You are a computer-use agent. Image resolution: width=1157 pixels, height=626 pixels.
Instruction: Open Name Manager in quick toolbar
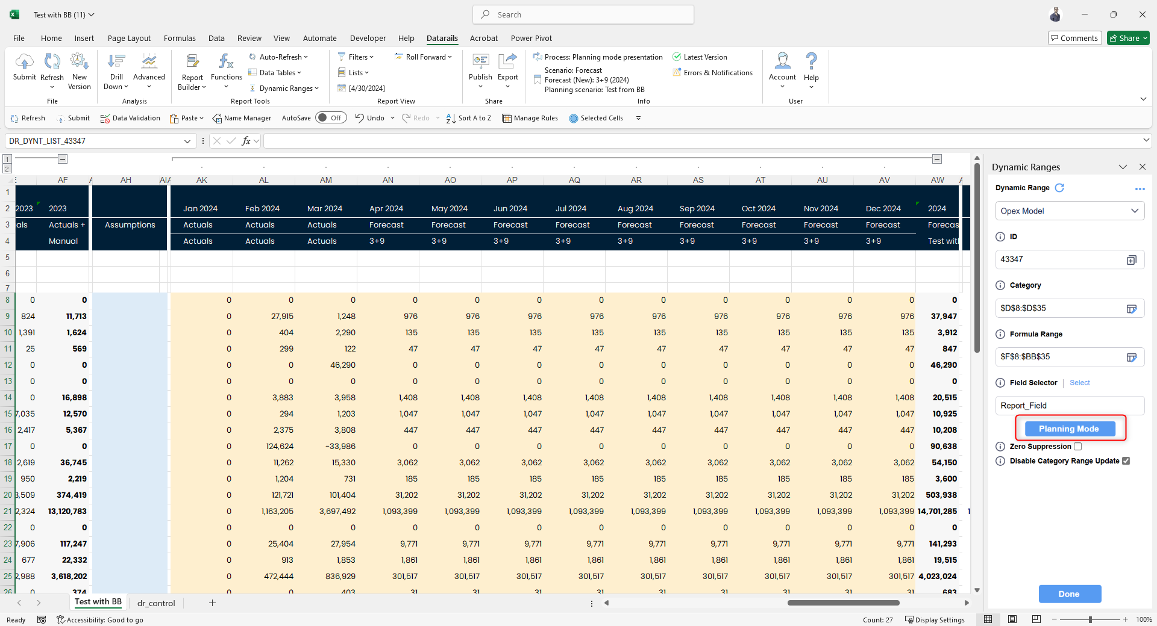coord(242,118)
